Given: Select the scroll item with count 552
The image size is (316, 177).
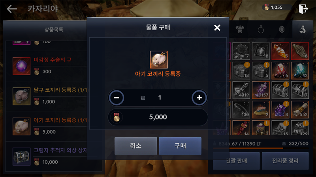Looking at the screenshot, I should click(300, 109).
